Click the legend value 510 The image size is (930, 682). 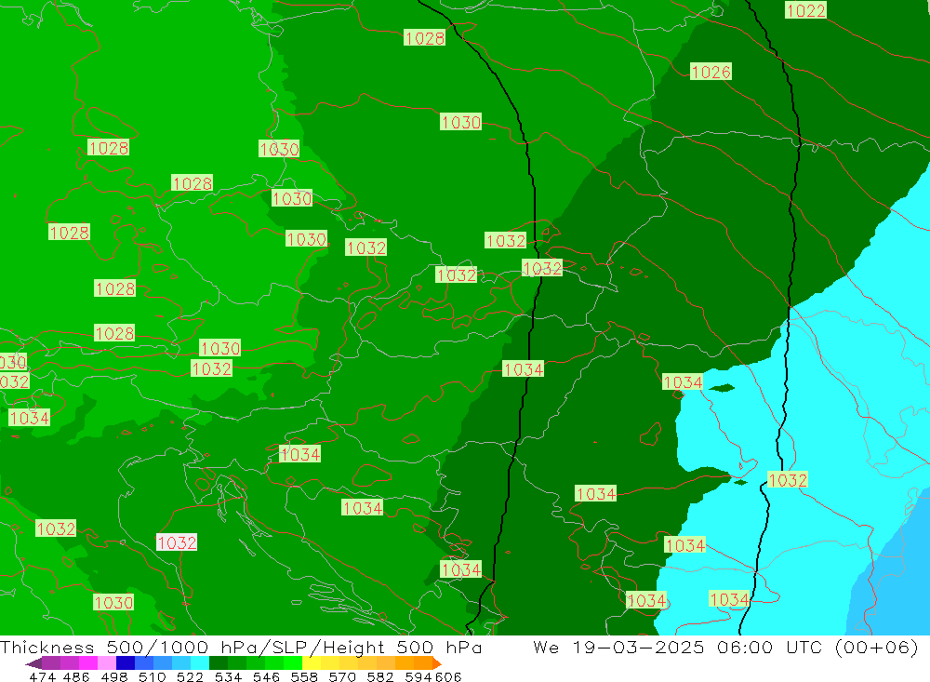click(x=152, y=676)
